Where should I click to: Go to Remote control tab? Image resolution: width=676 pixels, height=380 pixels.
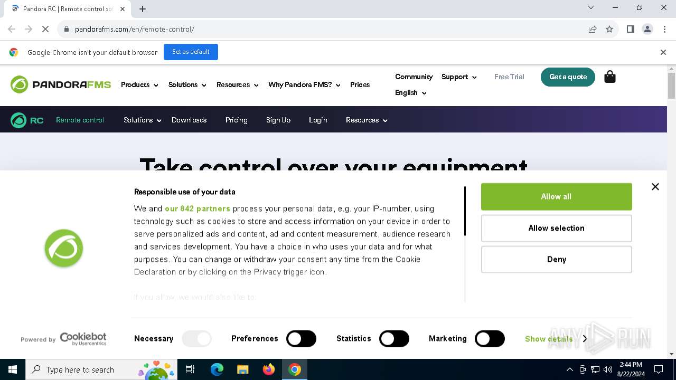click(80, 120)
